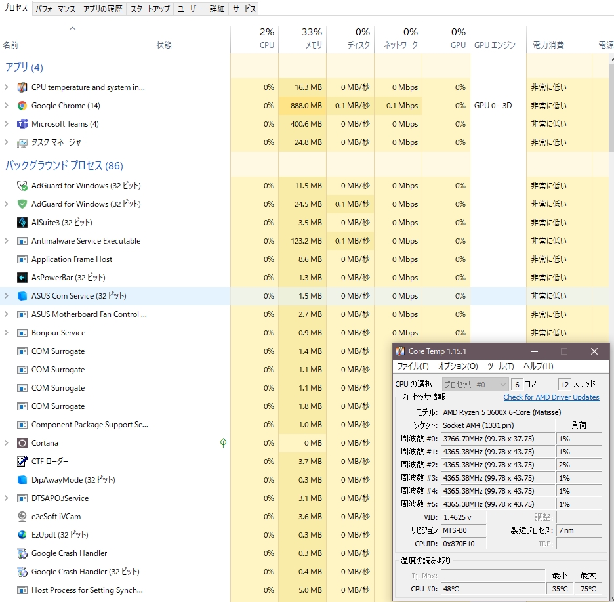Open the オプション(O) menu in Core Temp
The width and height of the screenshot is (614, 602).
tap(458, 366)
